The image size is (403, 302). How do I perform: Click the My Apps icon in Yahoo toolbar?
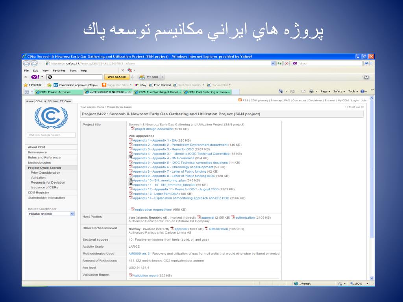coord(142,77)
